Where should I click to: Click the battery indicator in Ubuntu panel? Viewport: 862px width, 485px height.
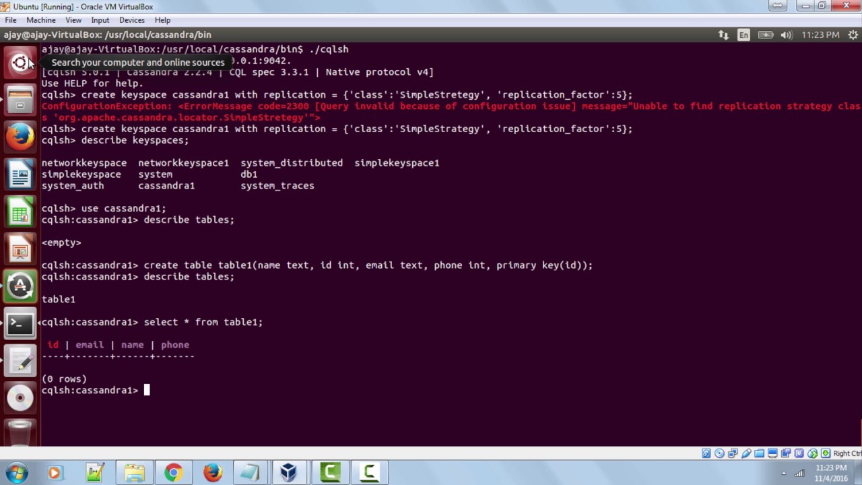tap(766, 34)
